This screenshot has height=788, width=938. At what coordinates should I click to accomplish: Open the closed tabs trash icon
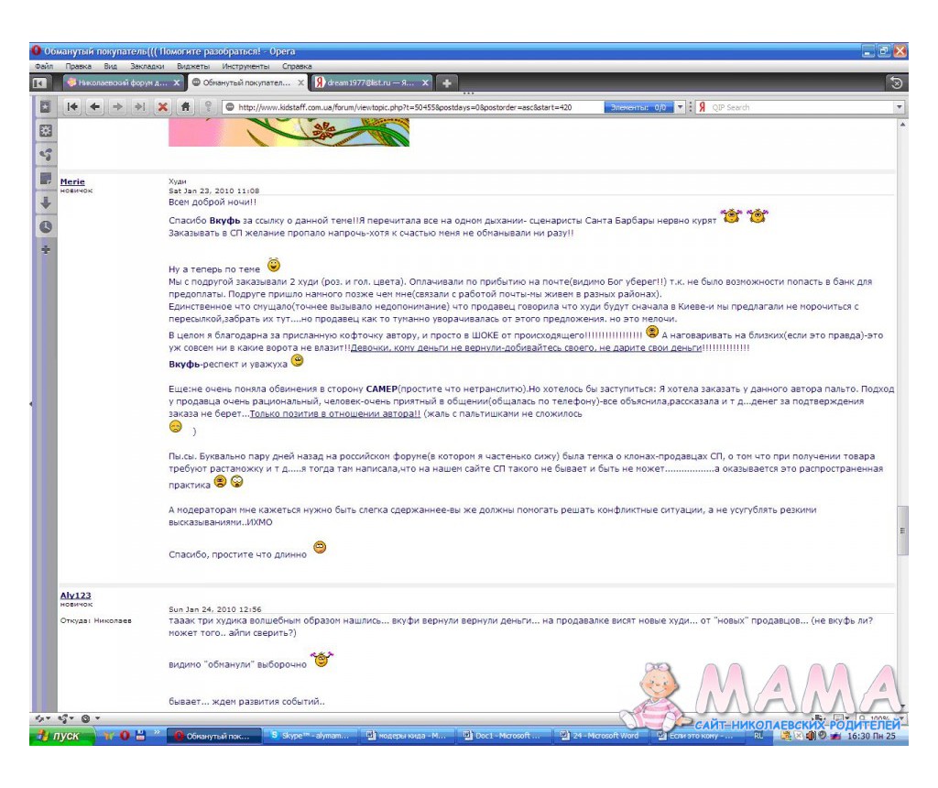click(x=897, y=82)
